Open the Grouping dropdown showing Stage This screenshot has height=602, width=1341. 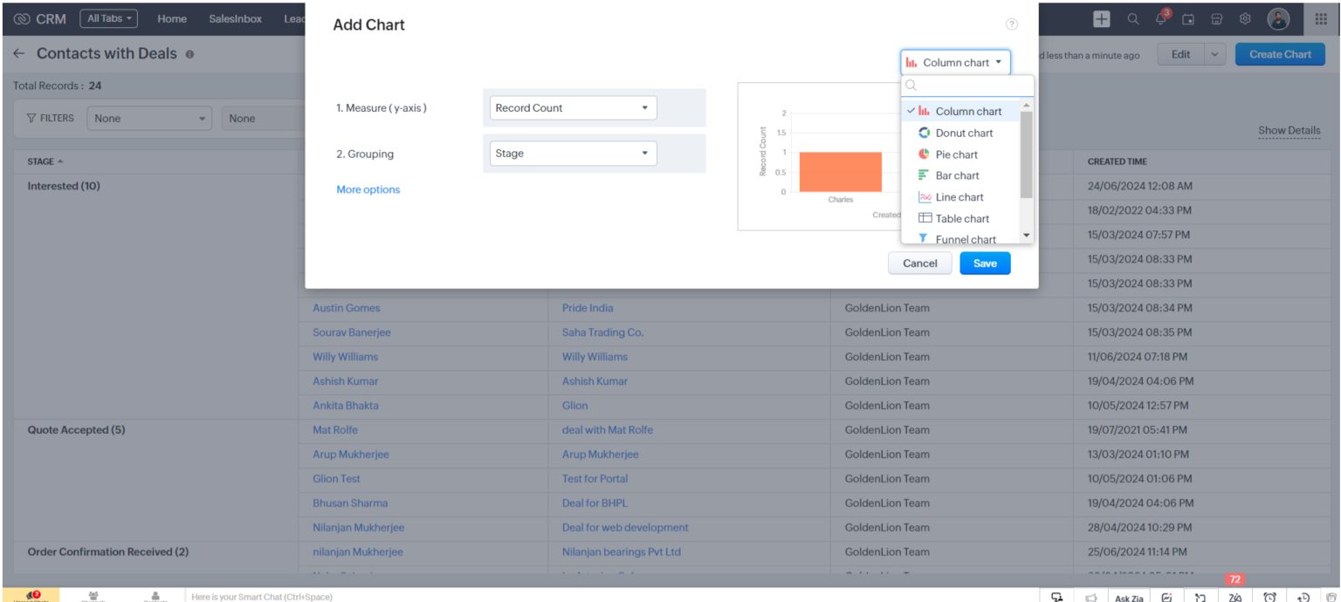point(572,153)
